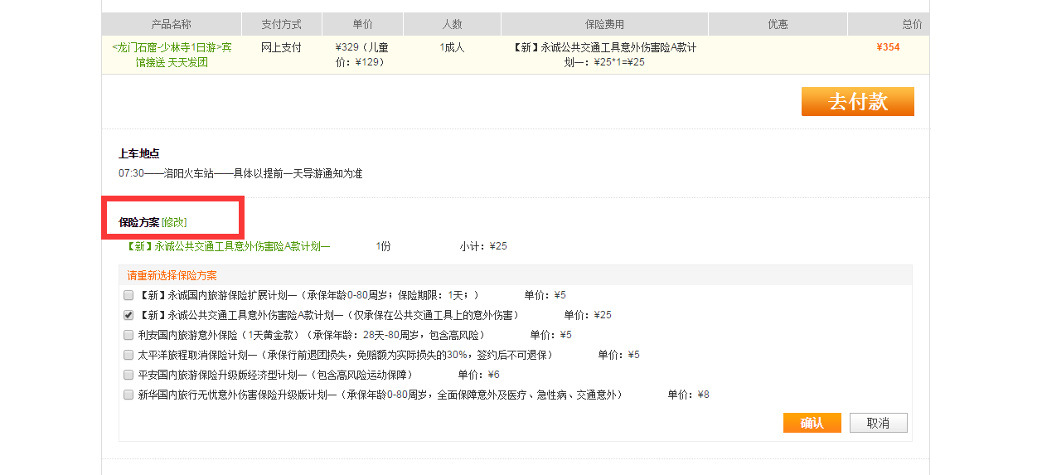Viewport: 1042px width, 475px height.
Task: Check the 永诚国内旅游保险扩展计划一 checkbox
Action: pyautogui.click(x=128, y=295)
